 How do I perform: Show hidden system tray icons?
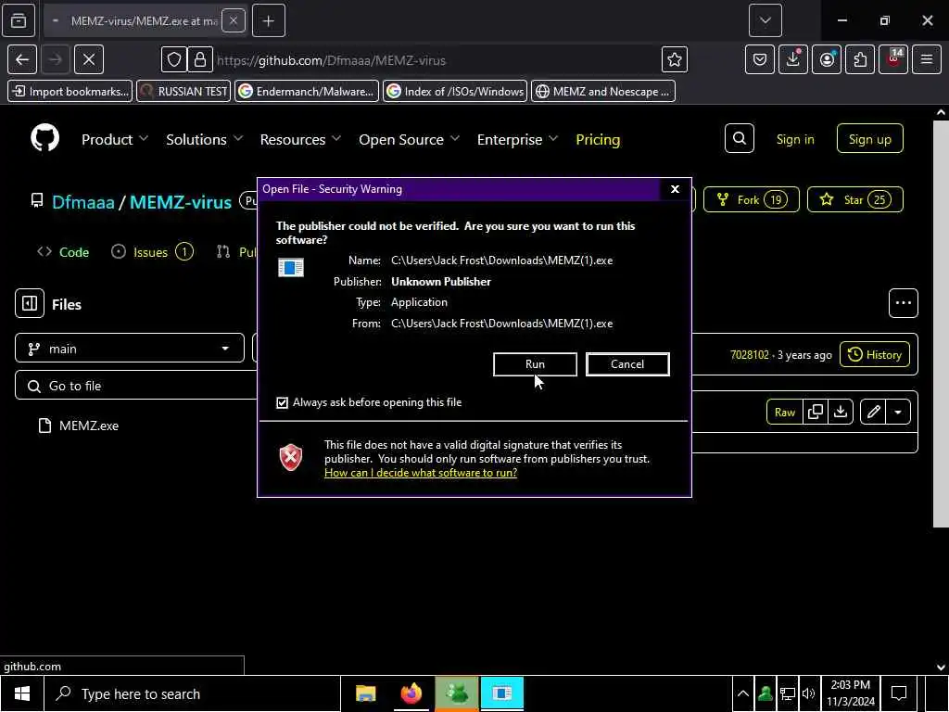pos(743,693)
